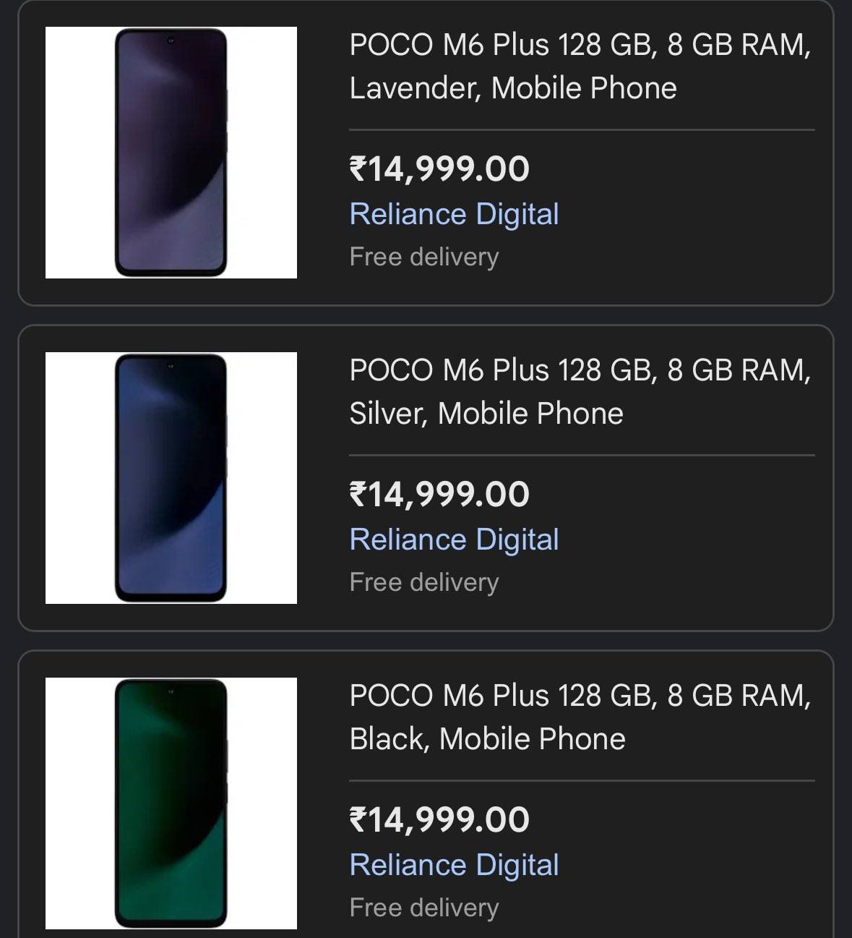This screenshot has width=852, height=938.
Task: Open the Silver POCO M6 Plus phone image
Action: coord(171,478)
